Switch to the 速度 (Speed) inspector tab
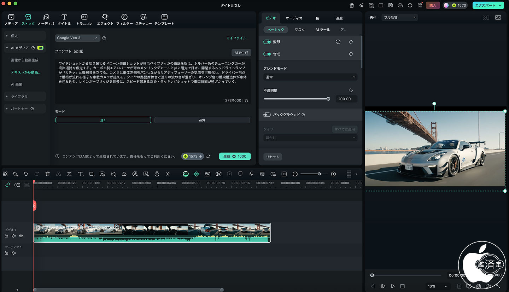Viewport: 509px width, 292px height. pos(339,18)
